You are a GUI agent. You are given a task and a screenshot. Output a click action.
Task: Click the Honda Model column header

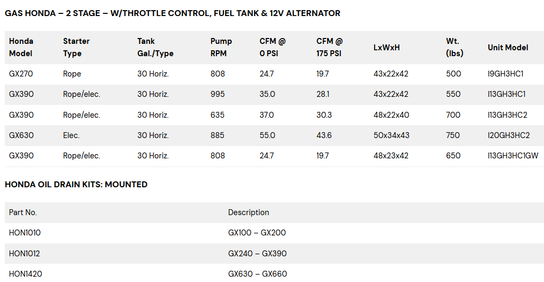click(x=21, y=47)
